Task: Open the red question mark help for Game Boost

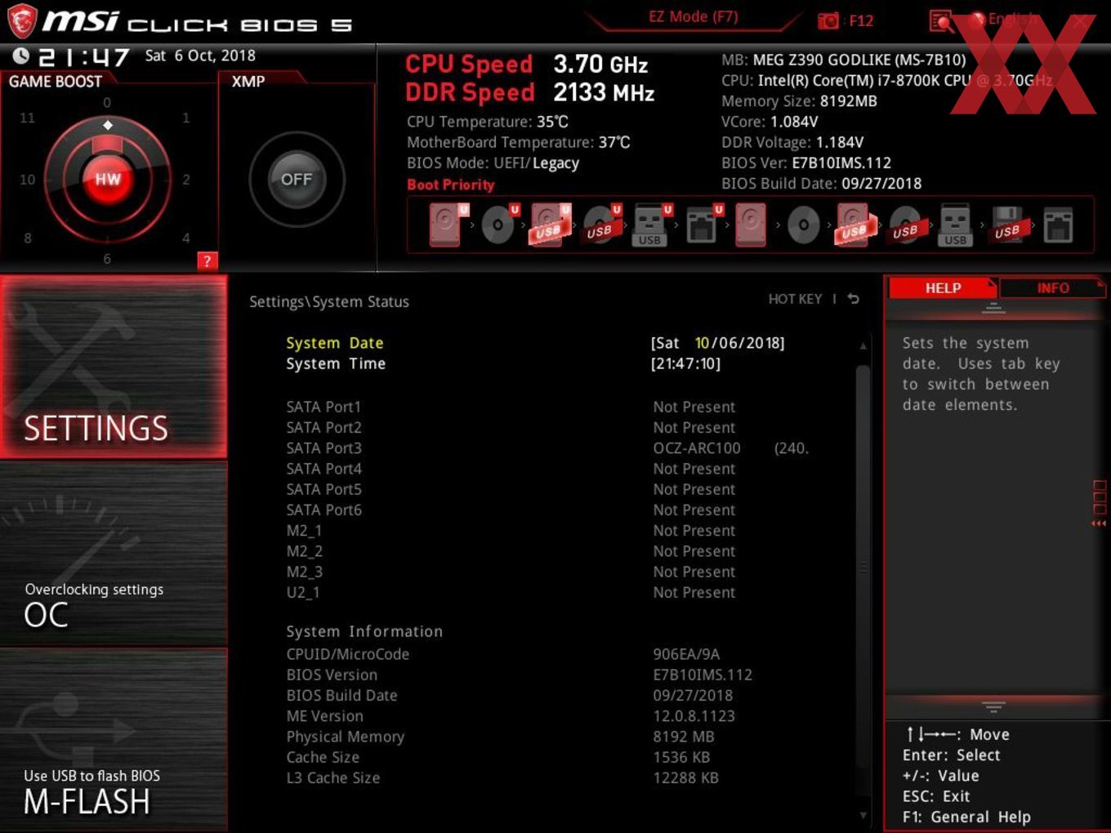Action: (x=207, y=261)
